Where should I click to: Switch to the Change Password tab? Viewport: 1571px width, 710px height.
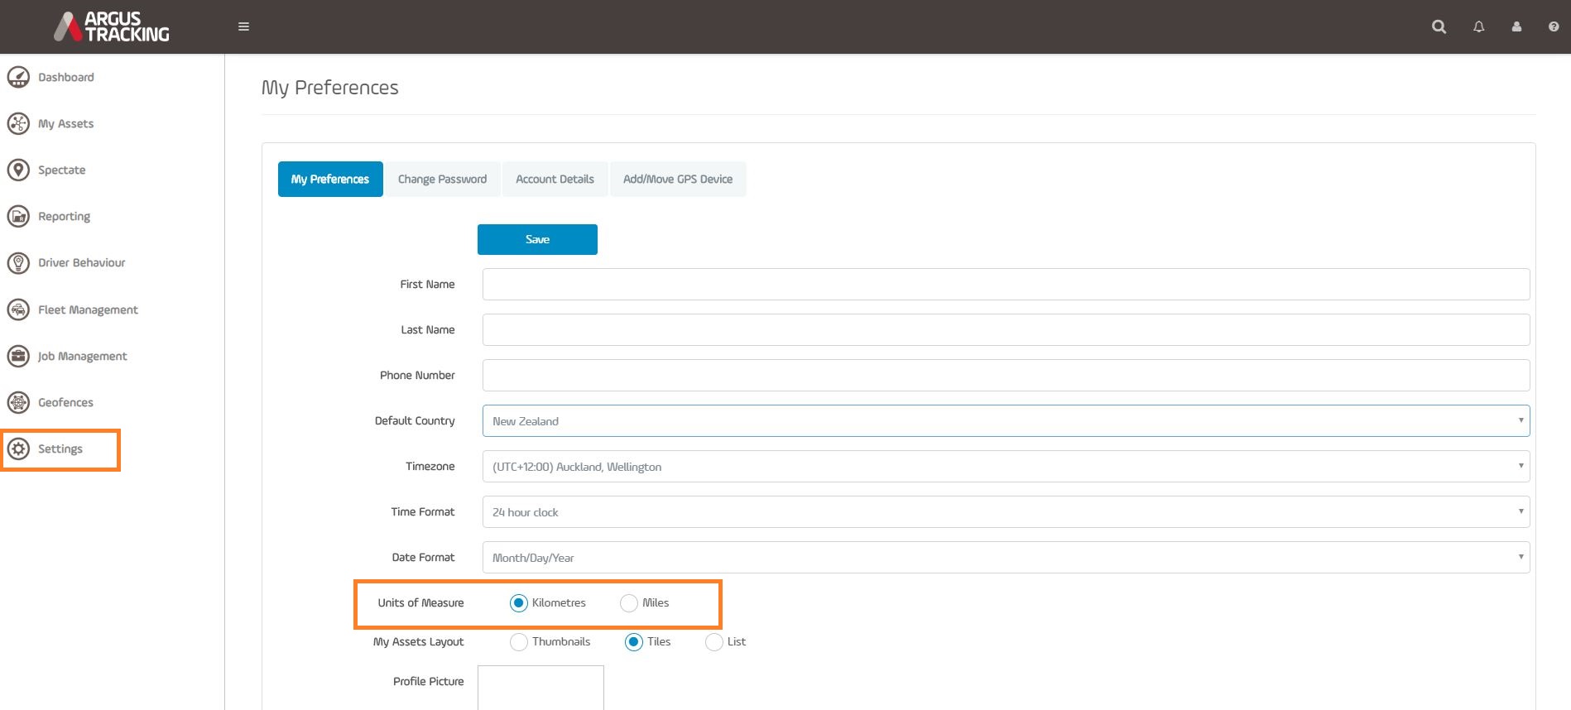[x=442, y=180]
